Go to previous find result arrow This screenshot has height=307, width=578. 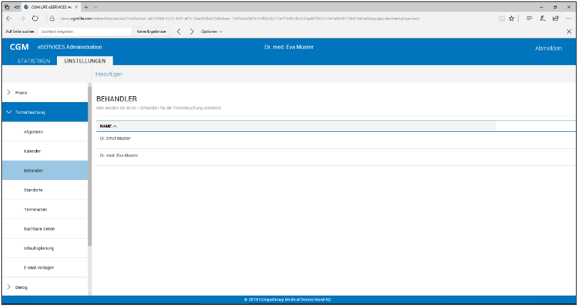coord(179,32)
